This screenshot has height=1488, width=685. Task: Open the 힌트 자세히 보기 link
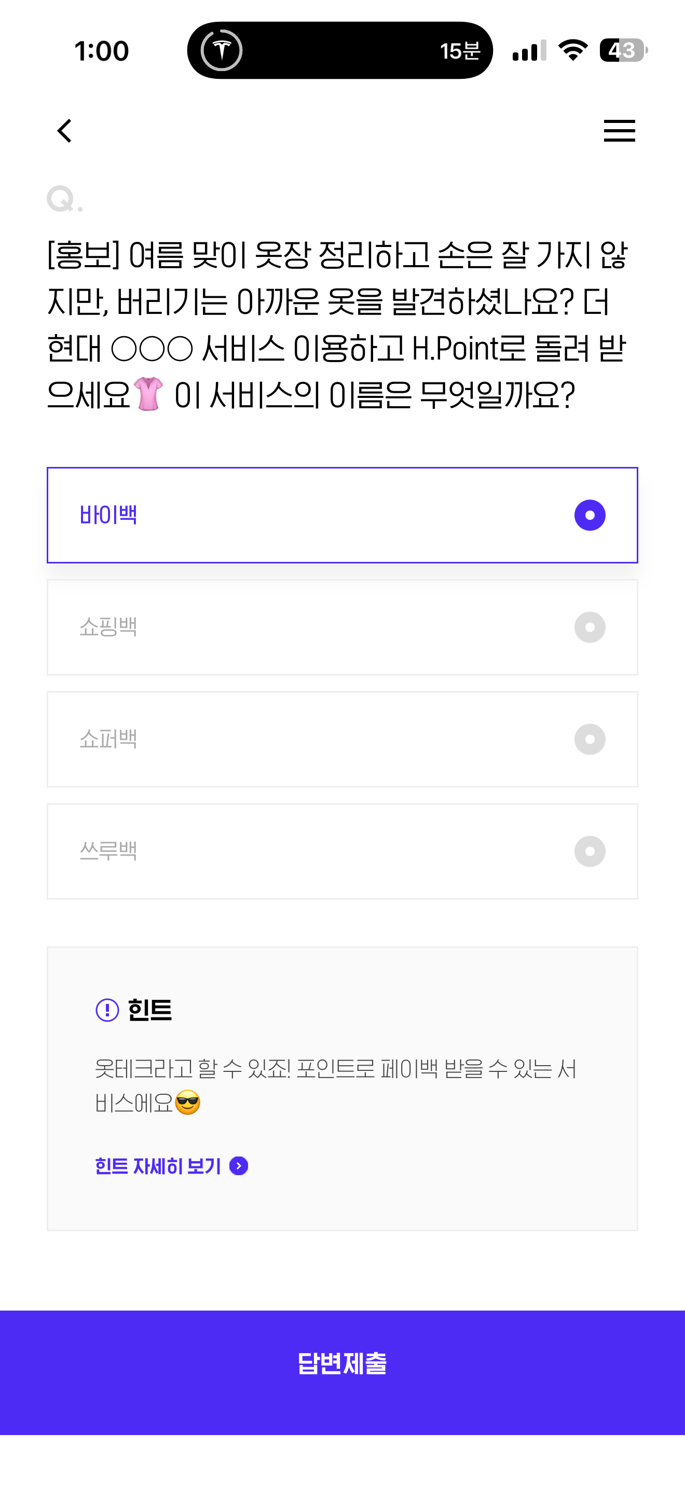coord(158,1166)
